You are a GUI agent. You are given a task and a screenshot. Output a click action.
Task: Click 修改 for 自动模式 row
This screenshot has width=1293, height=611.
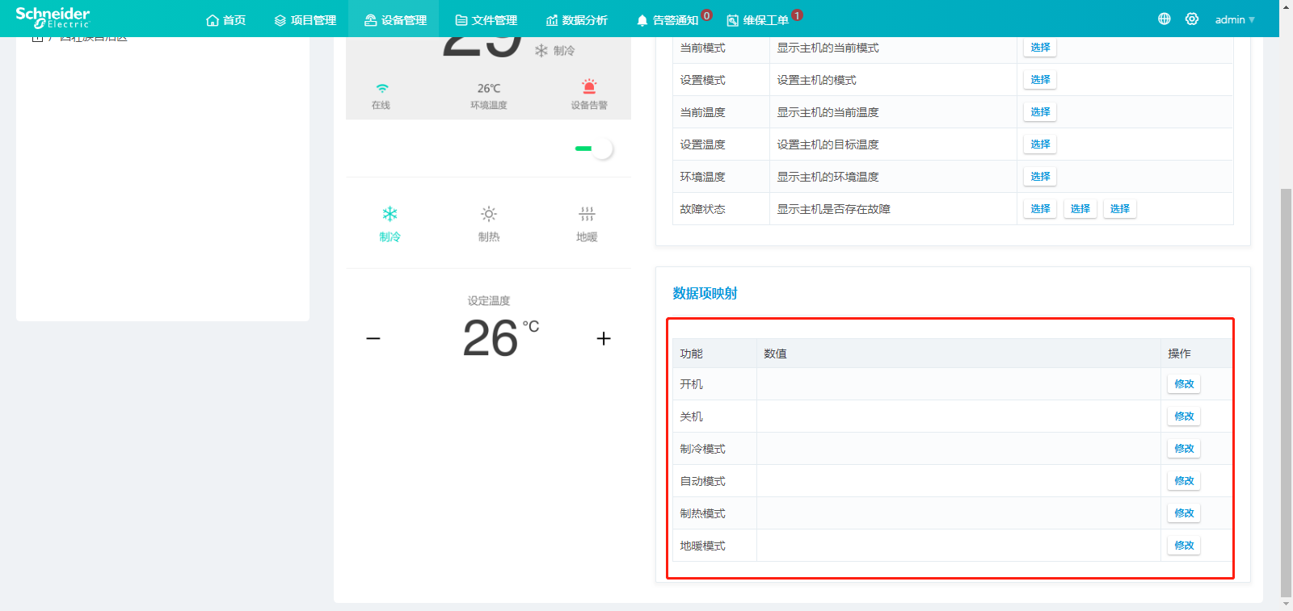(x=1184, y=481)
